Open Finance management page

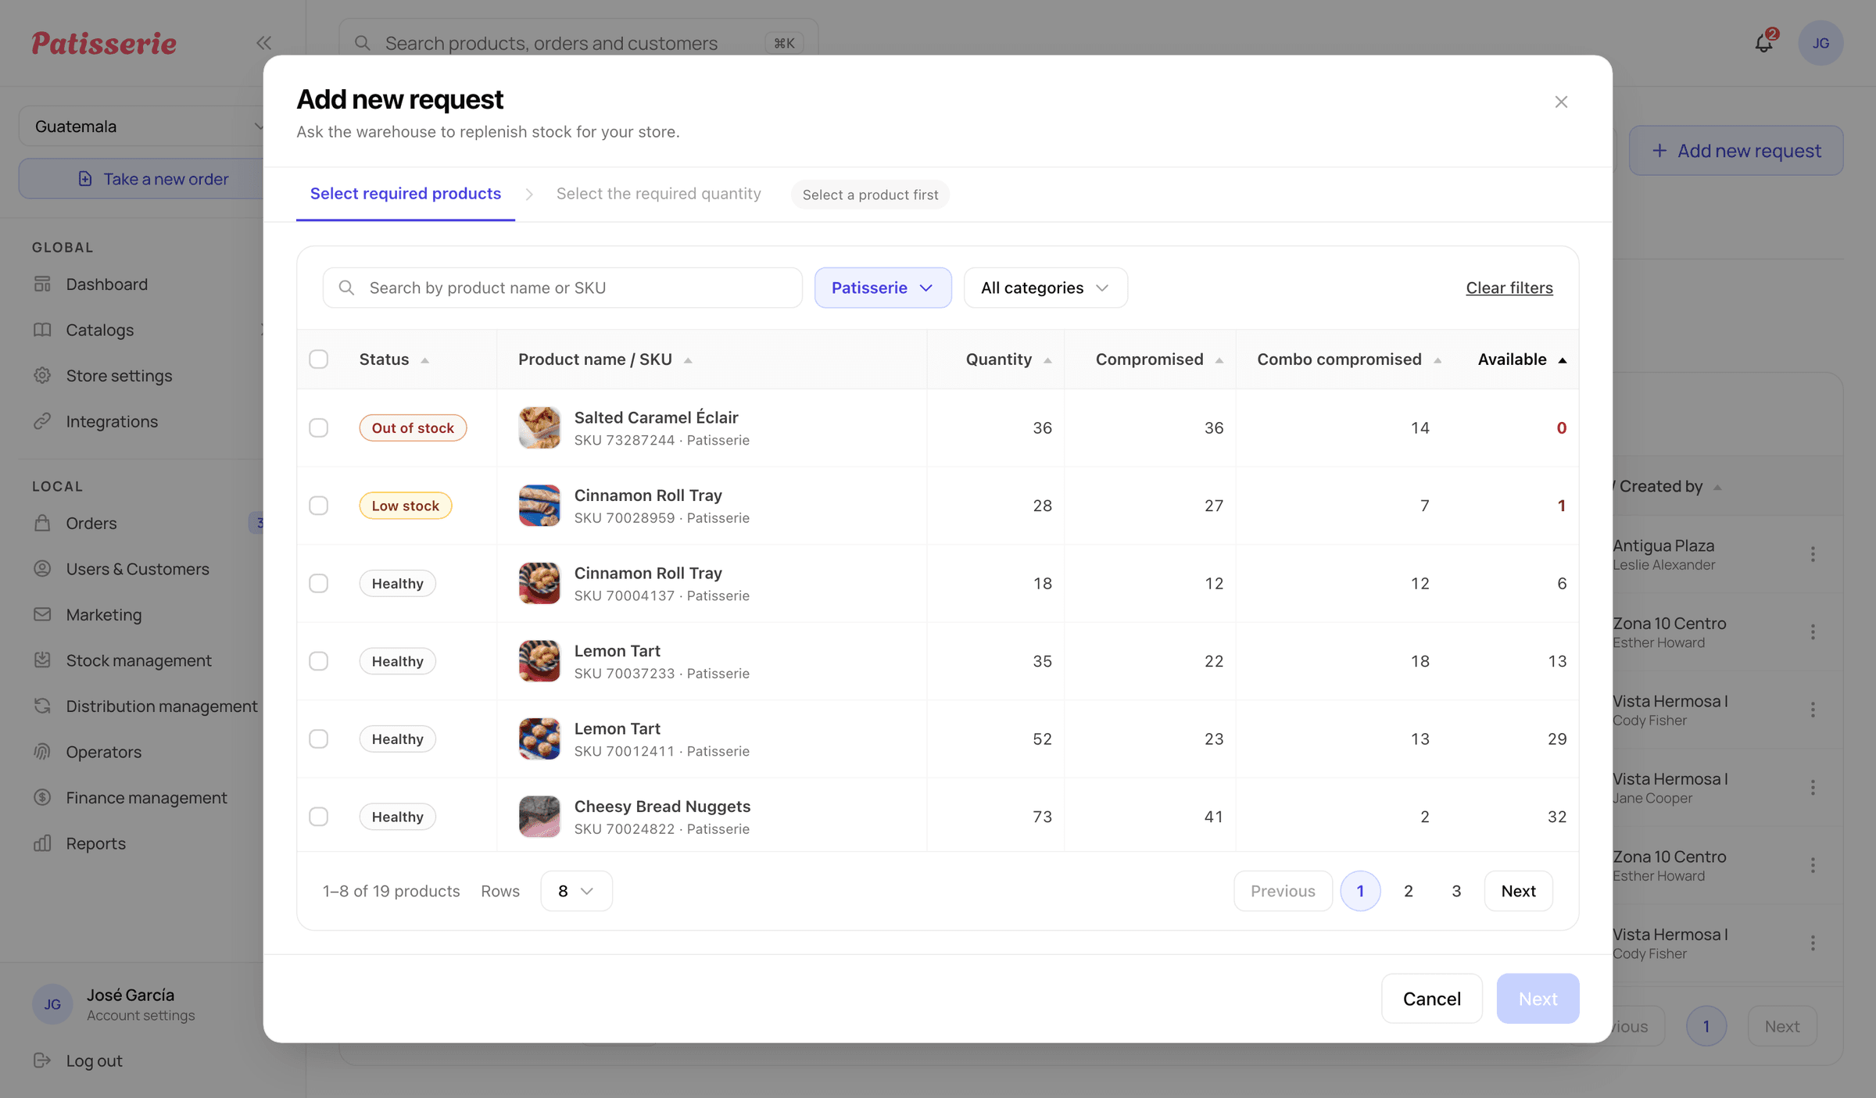pos(146,798)
